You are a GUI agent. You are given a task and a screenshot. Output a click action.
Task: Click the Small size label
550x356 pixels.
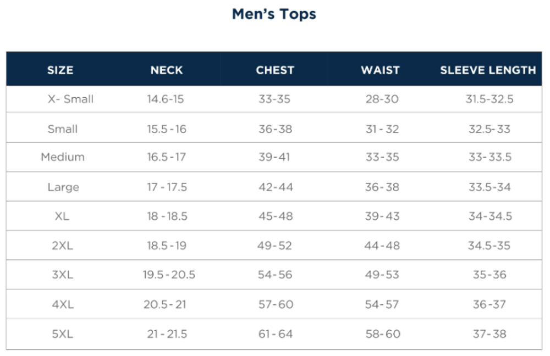[63, 129]
